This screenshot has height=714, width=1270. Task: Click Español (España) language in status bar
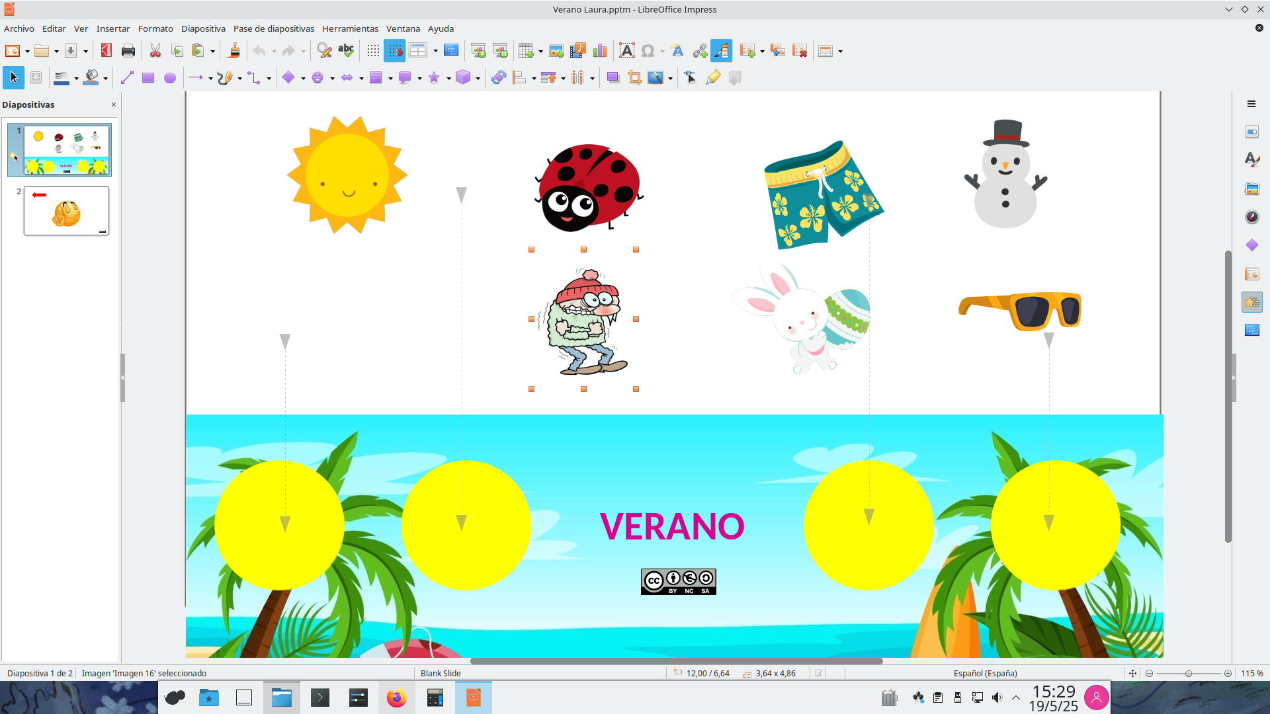pos(985,673)
